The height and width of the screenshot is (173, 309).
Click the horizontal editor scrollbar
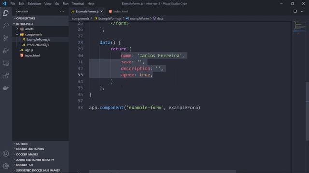[162, 172]
